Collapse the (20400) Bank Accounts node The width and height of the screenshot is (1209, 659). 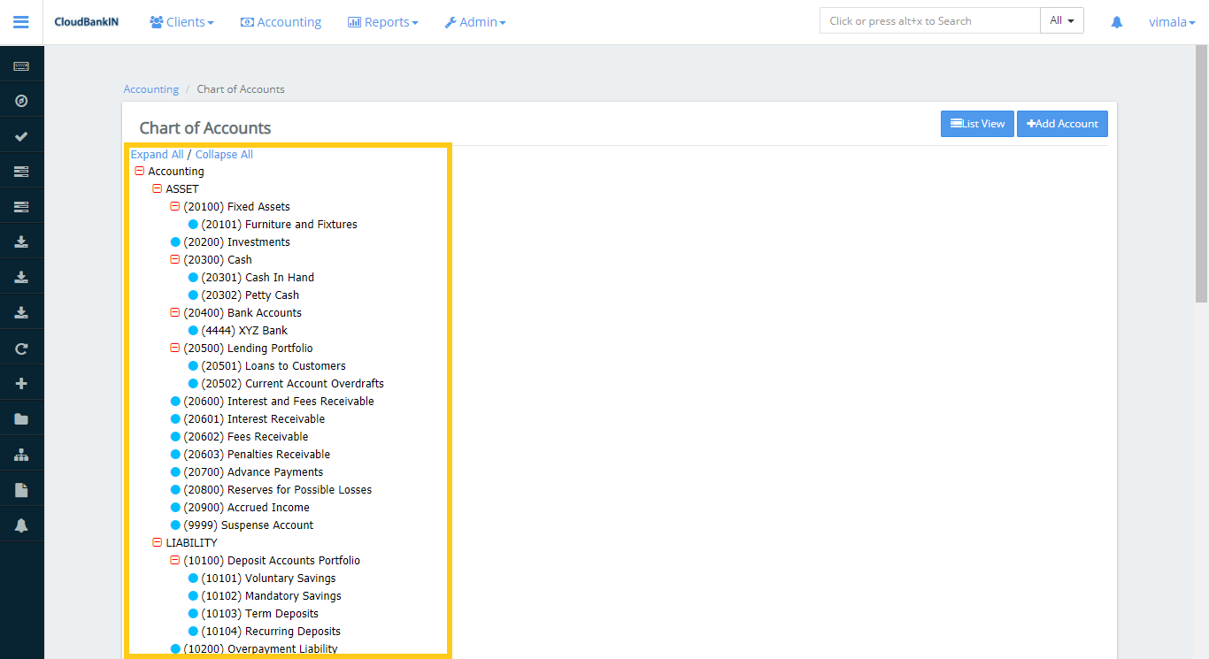click(174, 312)
